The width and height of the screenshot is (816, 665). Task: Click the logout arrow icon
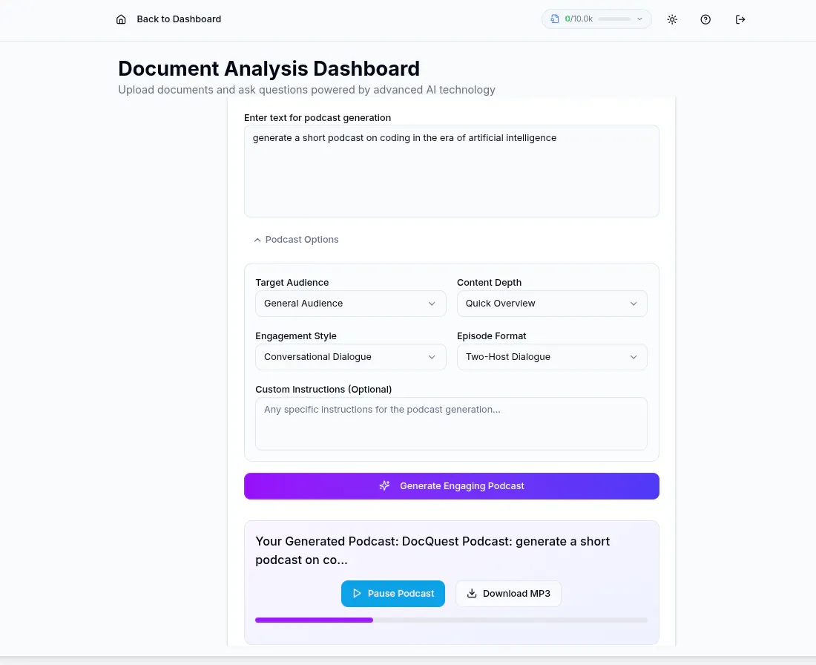point(740,19)
